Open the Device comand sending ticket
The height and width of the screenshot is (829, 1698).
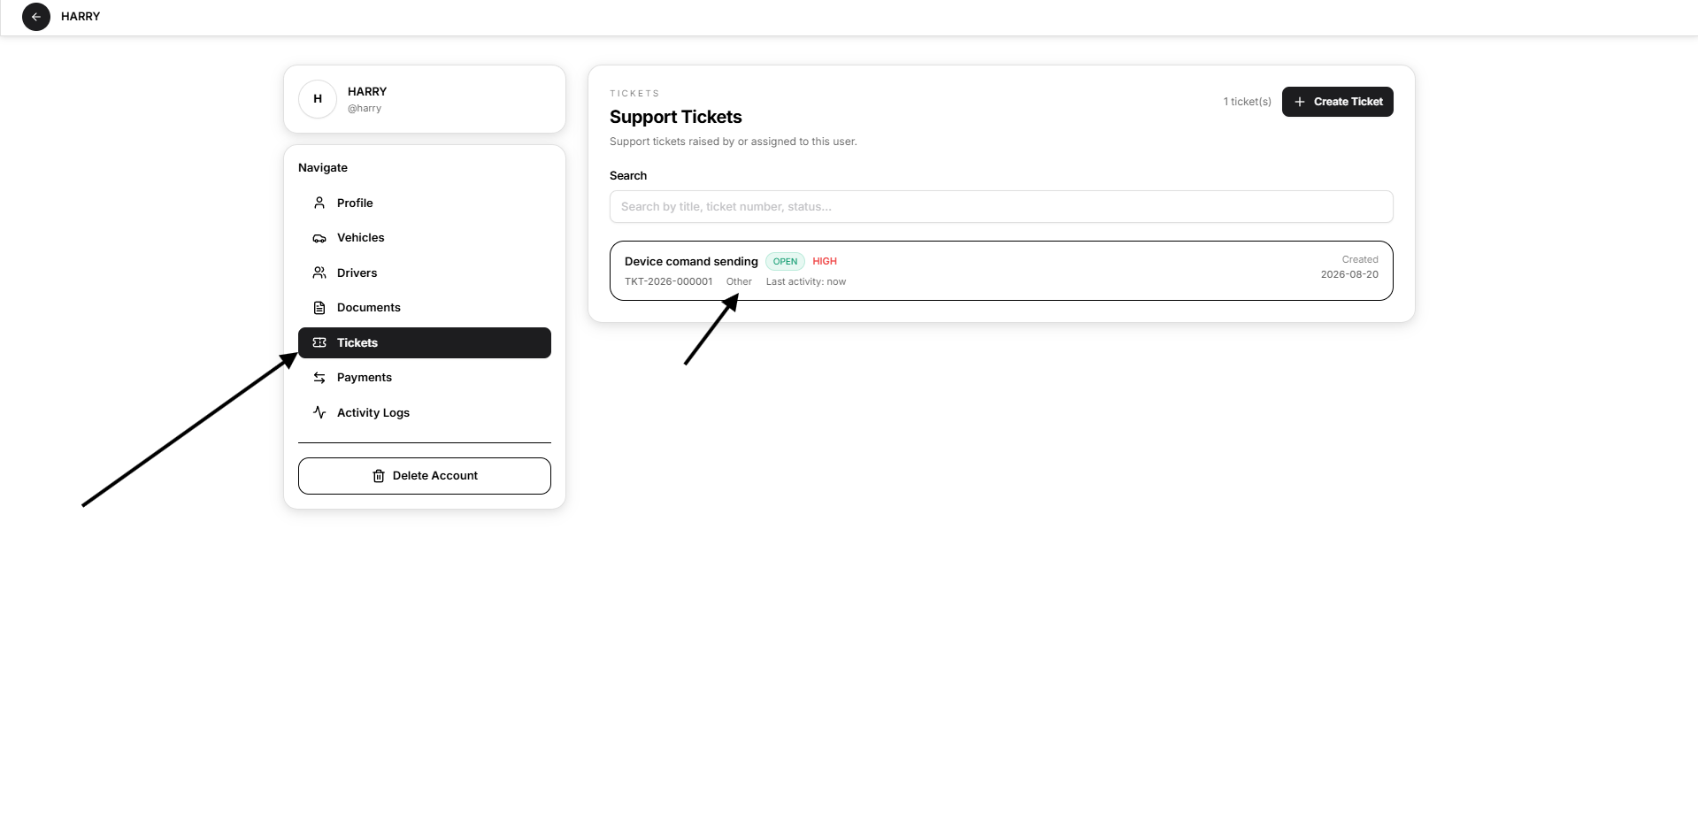(1001, 271)
